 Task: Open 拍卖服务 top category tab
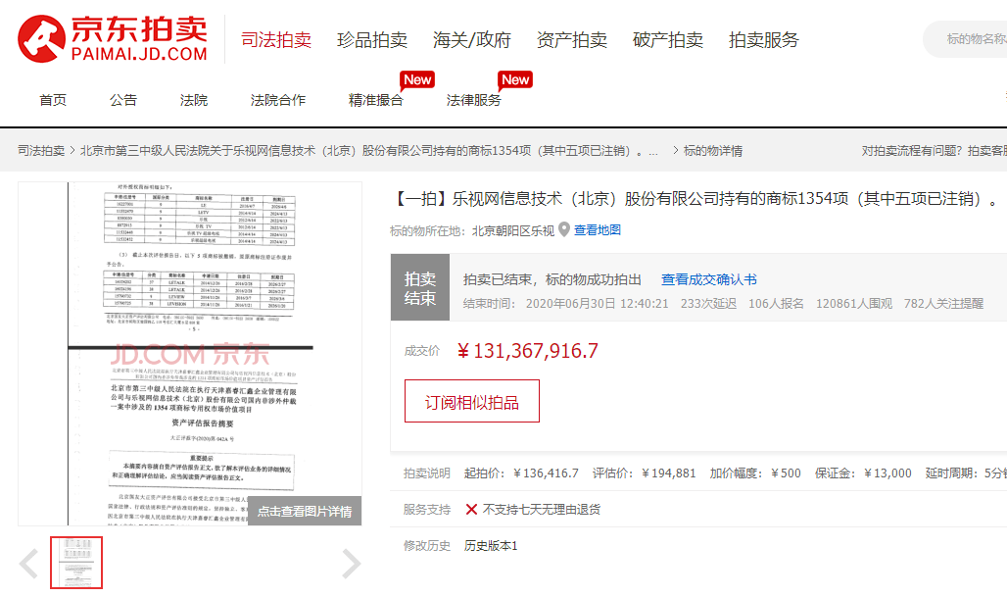[x=764, y=40]
